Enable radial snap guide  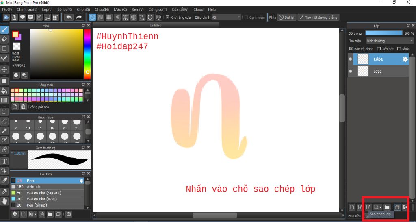pyautogui.click(x=126, y=17)
